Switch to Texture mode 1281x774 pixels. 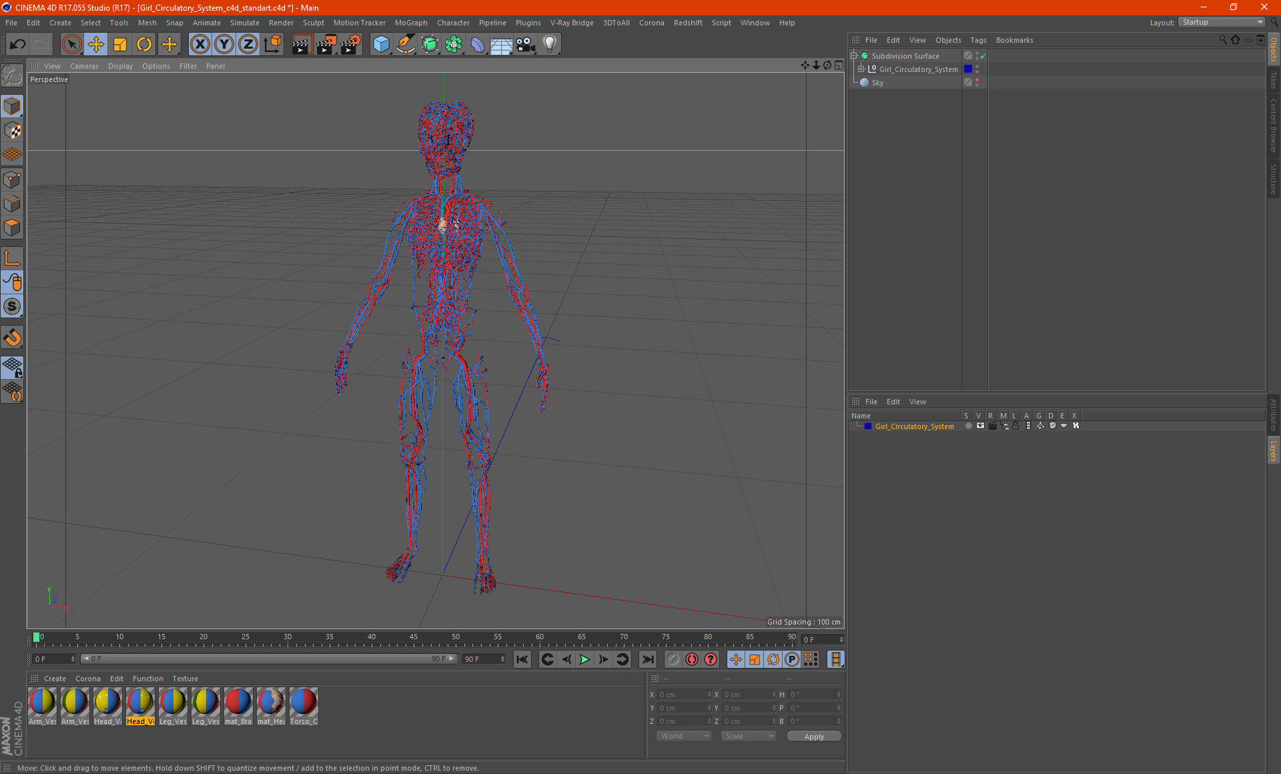(x=12, y=131)
